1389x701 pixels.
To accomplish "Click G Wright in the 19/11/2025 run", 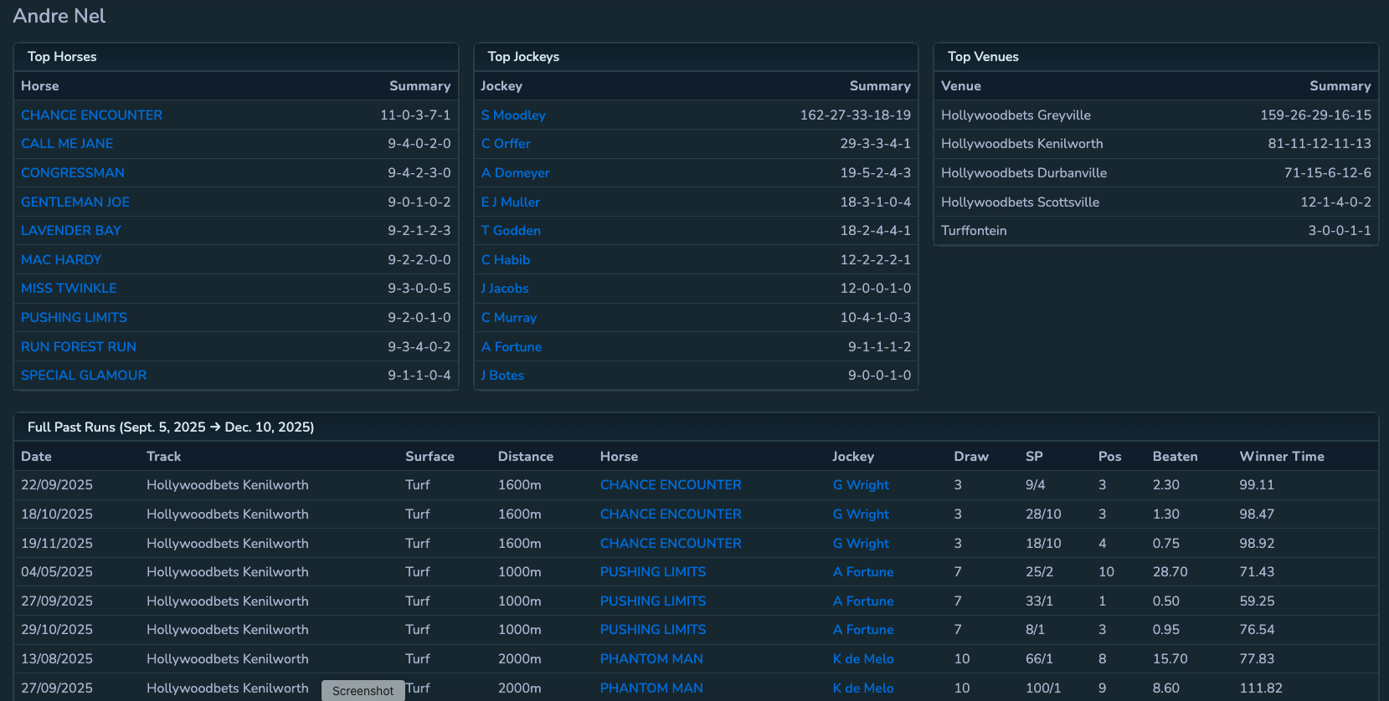I will [x=861, y=543].
